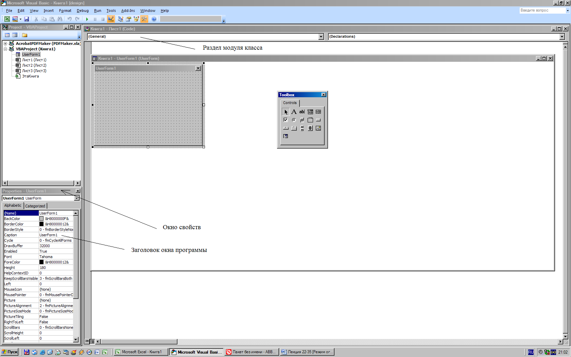Click the Reset stop icon in the toolbar
571x357 pixels.
tap(103, 19)
